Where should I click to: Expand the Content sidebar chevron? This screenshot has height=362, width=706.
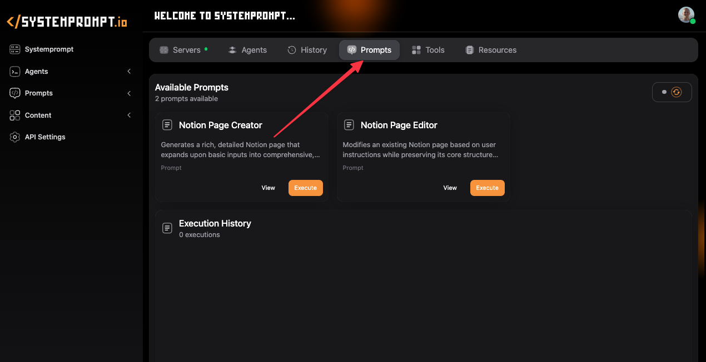[x=129, y=115]
